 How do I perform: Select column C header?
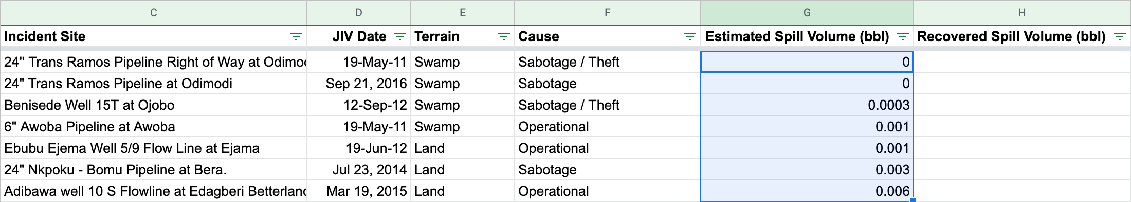(154, 13)
